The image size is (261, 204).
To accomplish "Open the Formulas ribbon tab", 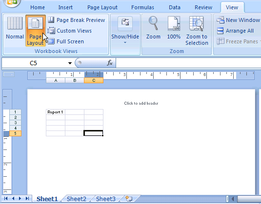I will pyautogui.click(x=142, y=7).
